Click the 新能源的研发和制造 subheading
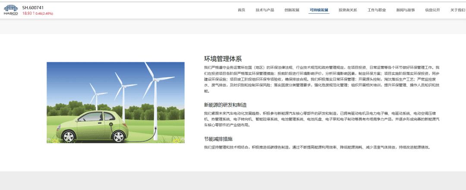This screenshot has height=190, width=466. tap(225, 105)
